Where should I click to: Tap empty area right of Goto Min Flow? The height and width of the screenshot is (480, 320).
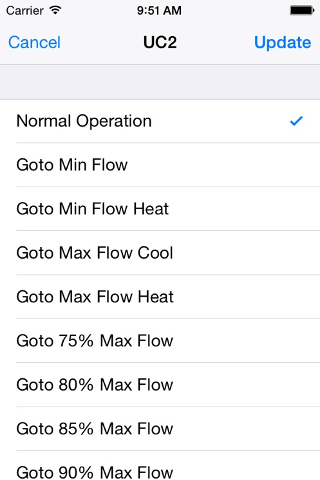223,165
